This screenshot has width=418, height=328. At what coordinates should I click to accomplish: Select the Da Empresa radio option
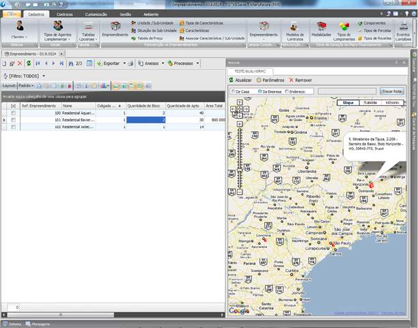point(260,92)
